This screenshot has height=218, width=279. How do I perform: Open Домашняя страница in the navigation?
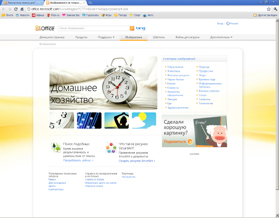coord(52,37)
